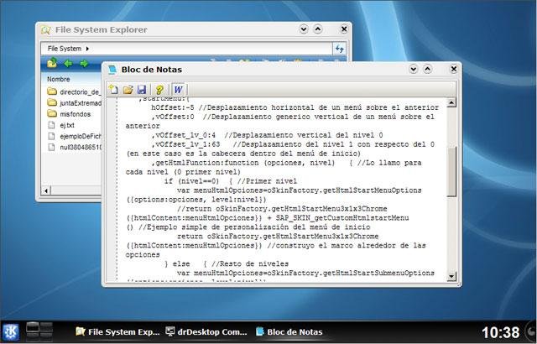Expand the File System breadcrumb arrow
The height and width of the screenshot is (344, 537).
coord(87,49)
